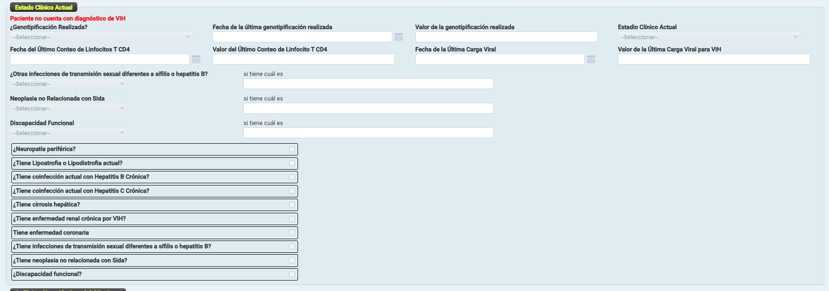Viewport: 829px width, 291px height.
Task: Expand the Estadio Clínico Actual dropdown
Action: coord(708,37)
